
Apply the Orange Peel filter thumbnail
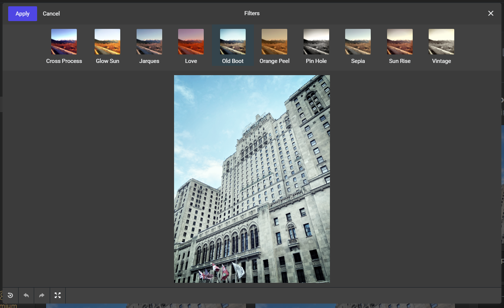point(275,42)
